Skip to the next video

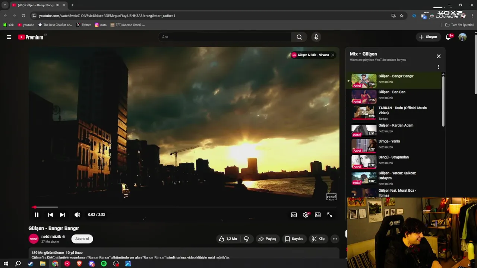(x=62, y=215)
